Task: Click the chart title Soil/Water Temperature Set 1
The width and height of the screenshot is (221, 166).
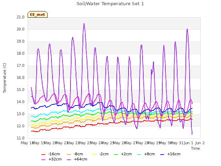Action: click(110, 4)
